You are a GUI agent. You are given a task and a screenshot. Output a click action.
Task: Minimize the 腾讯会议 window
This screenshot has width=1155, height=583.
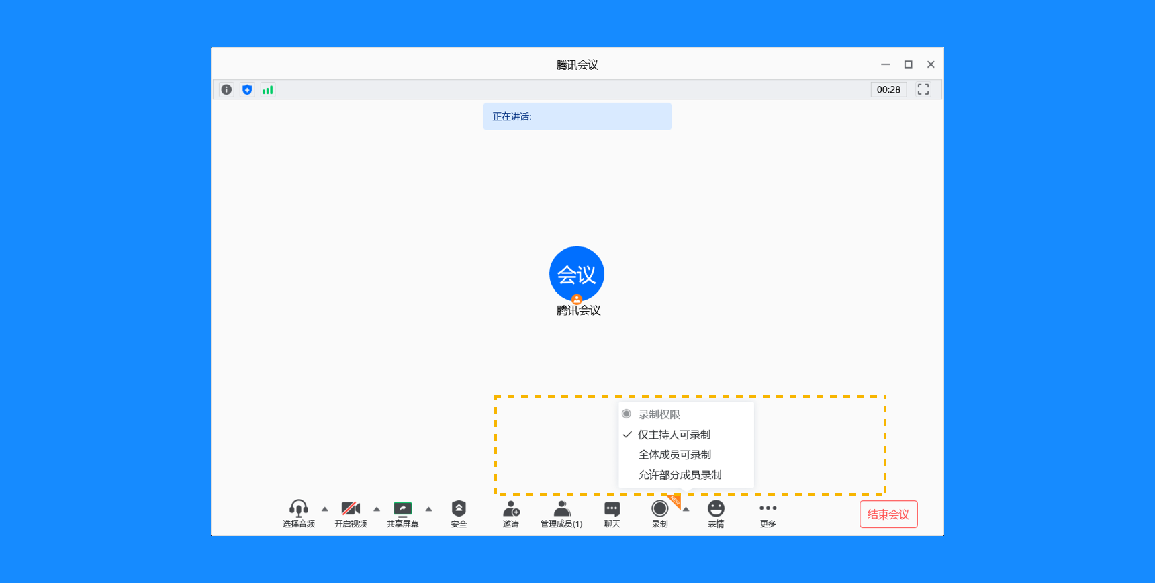(x=886, y=64)
